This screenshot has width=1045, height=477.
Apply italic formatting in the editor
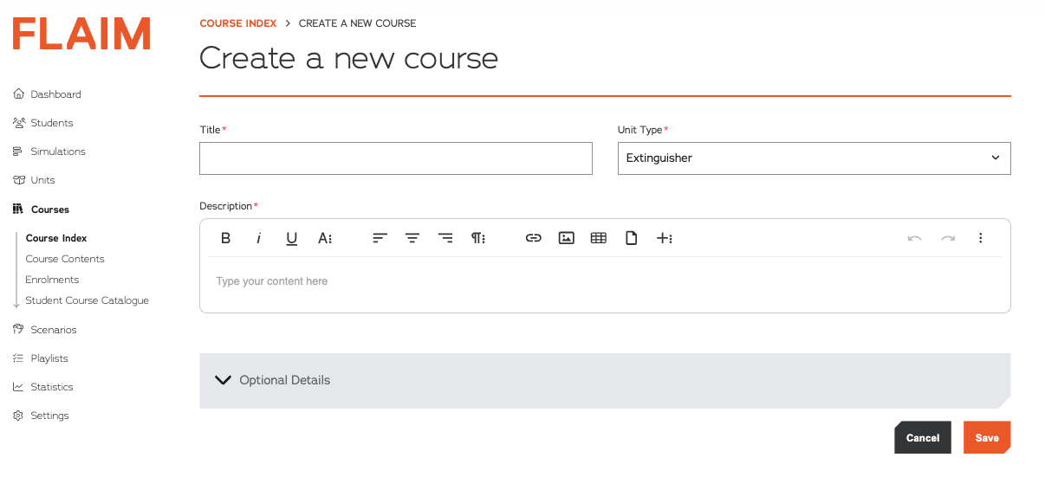pyautogui.click(x=258, y=238)
